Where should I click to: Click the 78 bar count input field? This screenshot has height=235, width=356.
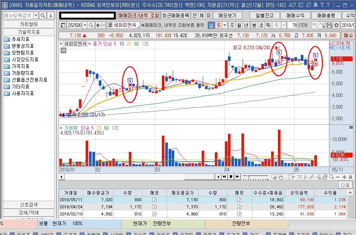tap(293, 25)
